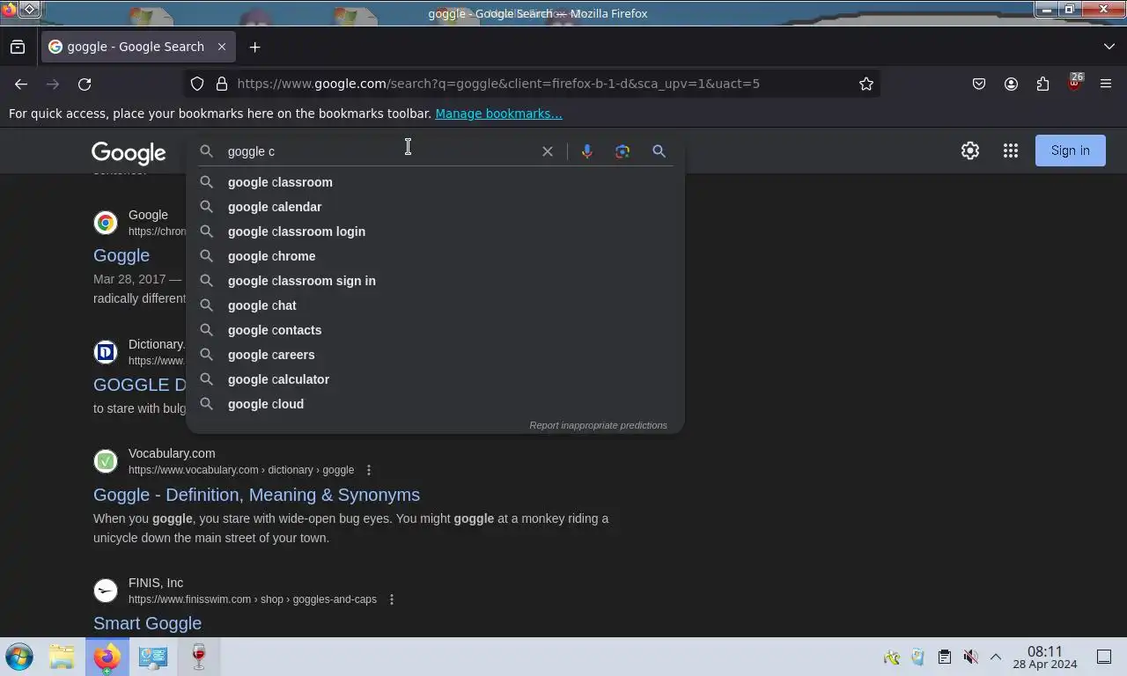Click the Dictionary result favicon

point(106,352)
